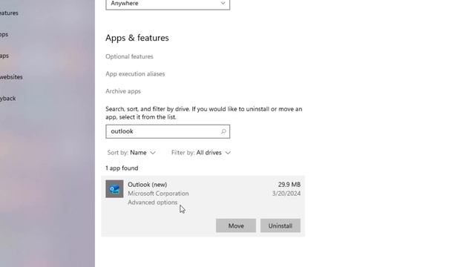Click the Apps & features heading
This screenshot has height=267, width=475.
(137, 38)
